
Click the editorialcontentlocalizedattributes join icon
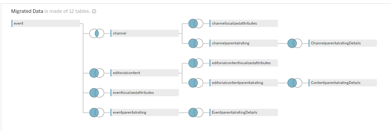point(196,63)
